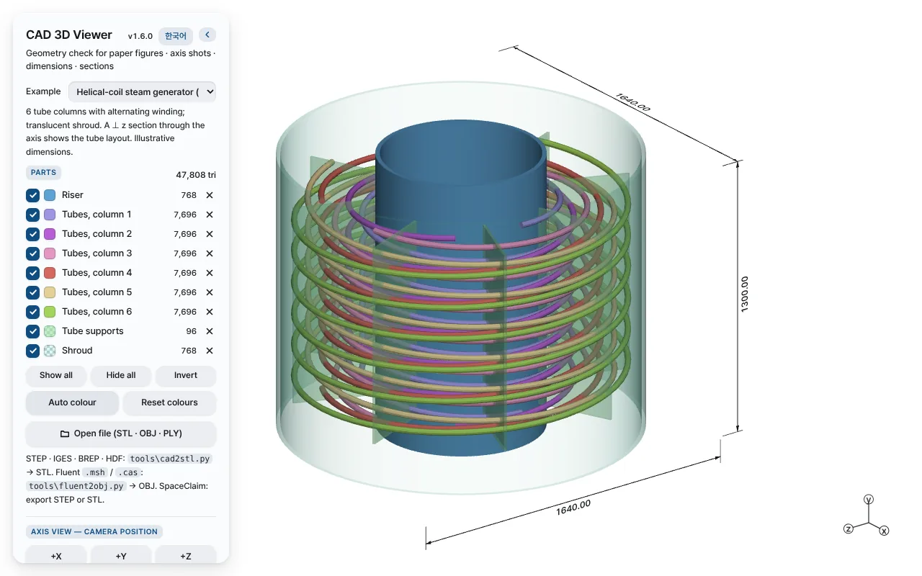Viewport: 922px width, 576px height.
Task: Click the Auto colour button
Action: coord(72,402)
